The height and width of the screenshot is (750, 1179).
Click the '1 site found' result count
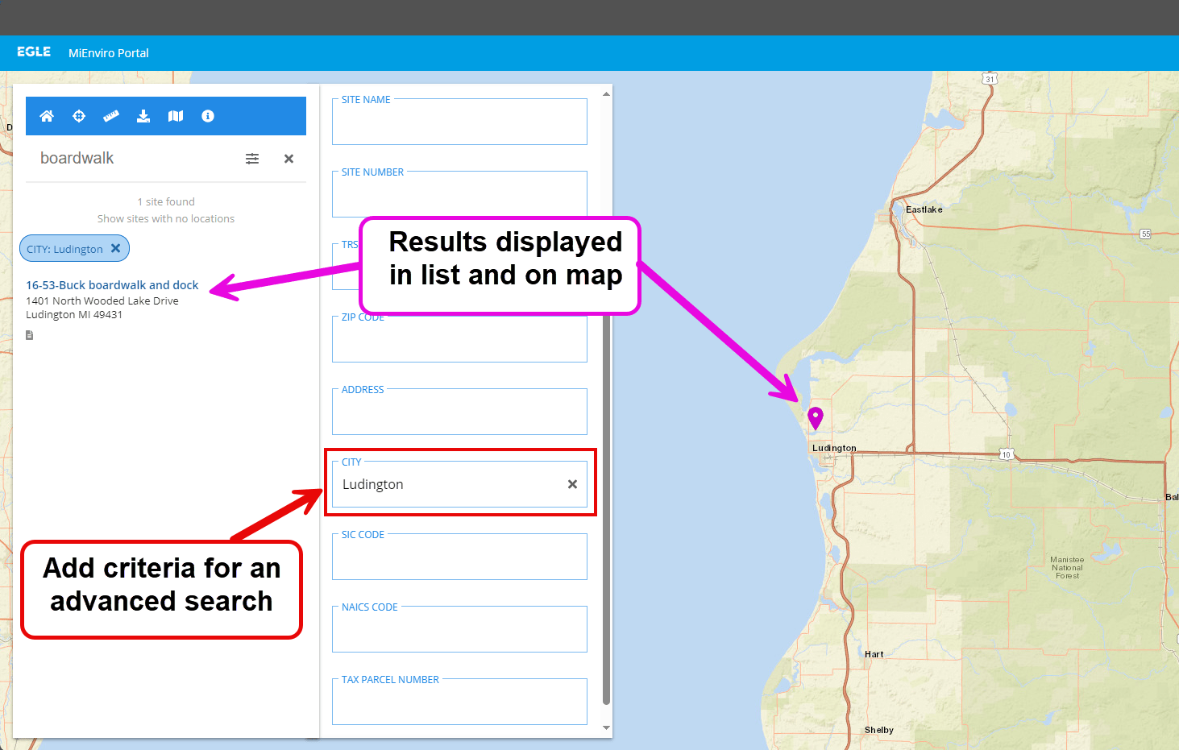tap(166, 201)
